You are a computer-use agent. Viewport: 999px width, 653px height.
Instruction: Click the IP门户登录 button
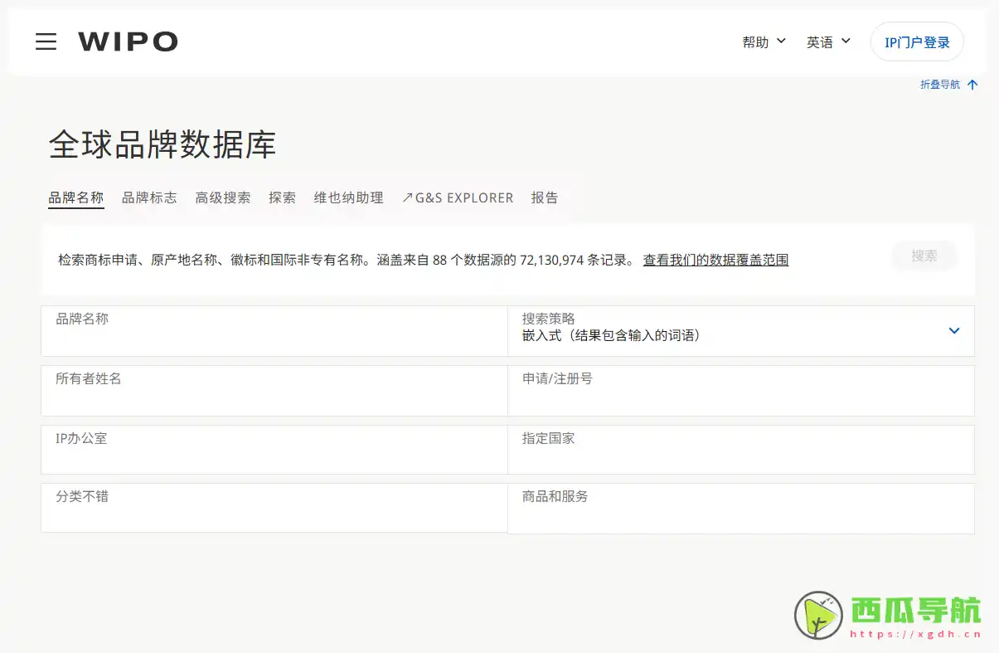coord(917,41)
